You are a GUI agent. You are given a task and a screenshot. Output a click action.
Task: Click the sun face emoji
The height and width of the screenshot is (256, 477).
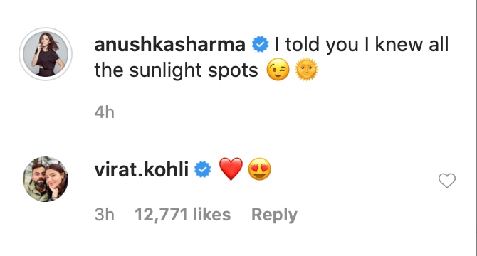pos(307,70)
